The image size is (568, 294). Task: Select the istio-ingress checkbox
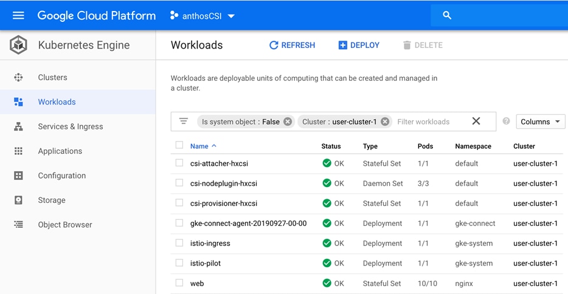(179, 242)
